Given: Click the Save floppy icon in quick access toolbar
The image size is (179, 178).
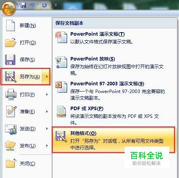Looking at the screenshot, I should pos(23,5).
